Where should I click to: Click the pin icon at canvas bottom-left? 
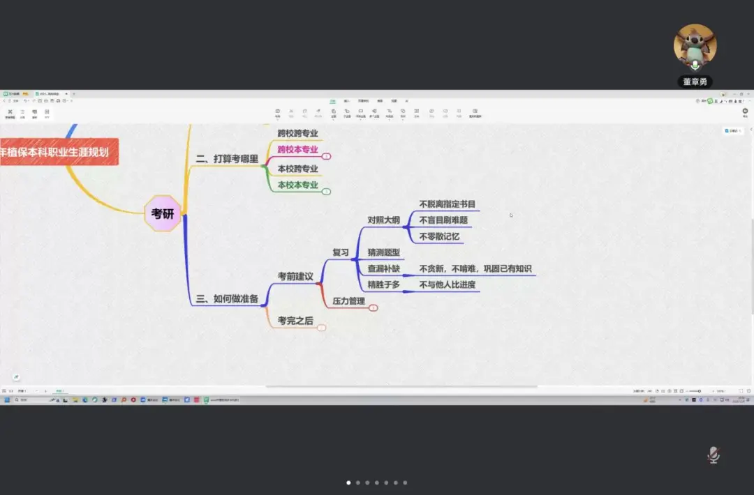click(x=16, y=377)
